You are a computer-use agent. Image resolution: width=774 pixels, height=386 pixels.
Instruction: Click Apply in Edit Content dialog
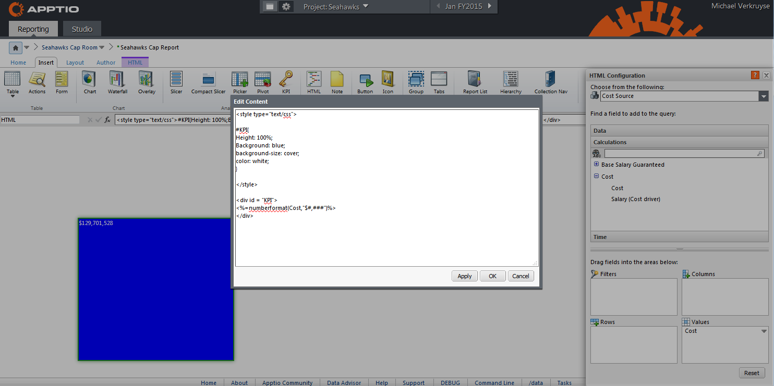(465, 276)
